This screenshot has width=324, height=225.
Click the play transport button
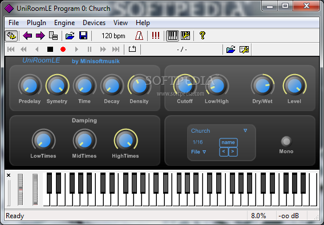[x=76, y=50]
